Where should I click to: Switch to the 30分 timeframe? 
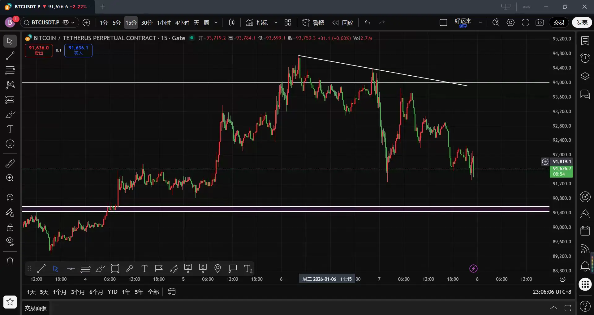click(x=147, y=23)
